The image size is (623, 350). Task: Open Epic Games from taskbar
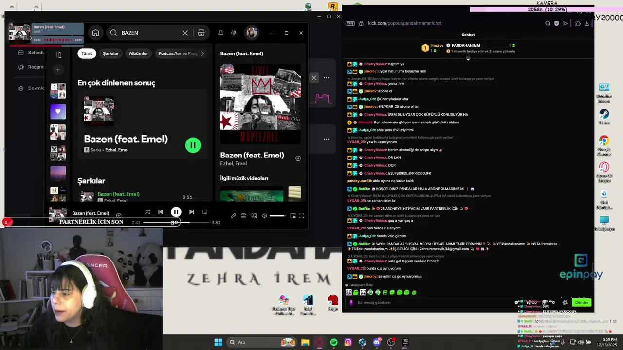point(405,342)
